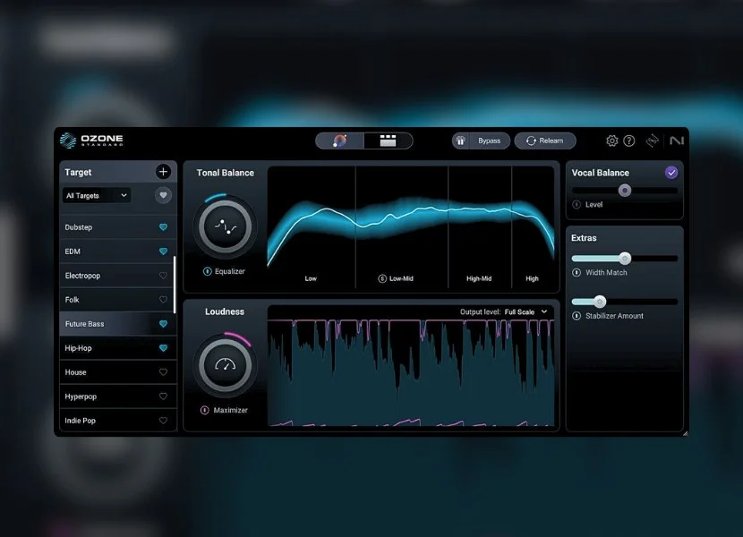Switch to the assistant view tab
The height and width of the screenshot is (537, 743).
point(340,141)
